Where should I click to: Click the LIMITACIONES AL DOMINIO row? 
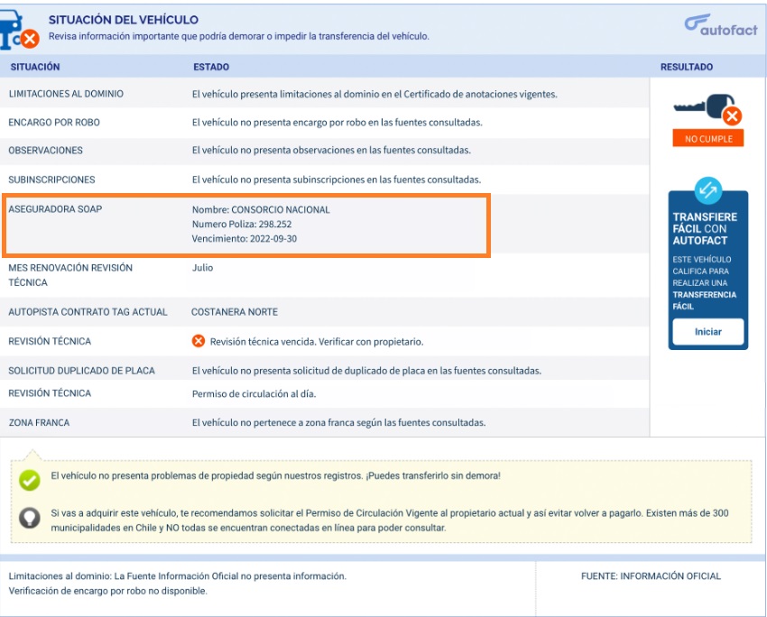tap(66, 94)
